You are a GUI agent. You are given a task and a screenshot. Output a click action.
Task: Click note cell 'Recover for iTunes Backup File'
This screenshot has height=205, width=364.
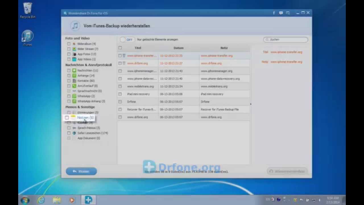pyautogui.click(x=220, y=109)
